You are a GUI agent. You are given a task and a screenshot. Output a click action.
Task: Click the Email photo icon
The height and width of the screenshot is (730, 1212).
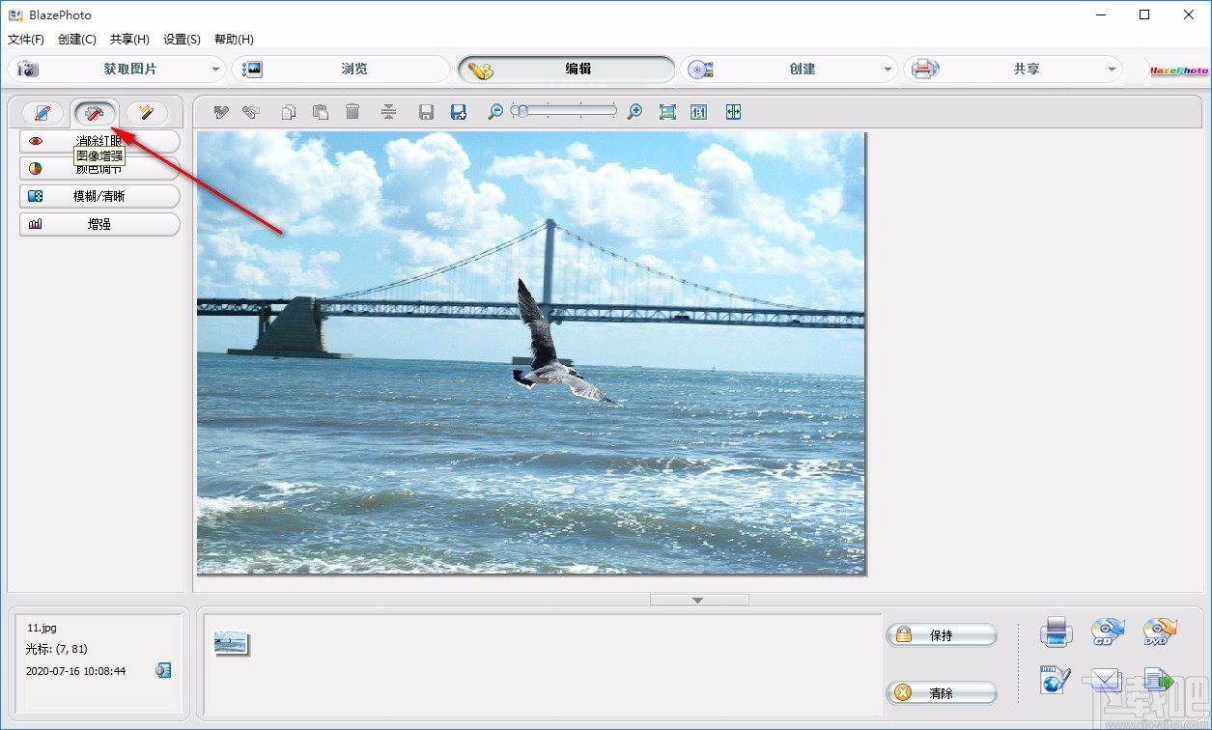click(1107, 681)
